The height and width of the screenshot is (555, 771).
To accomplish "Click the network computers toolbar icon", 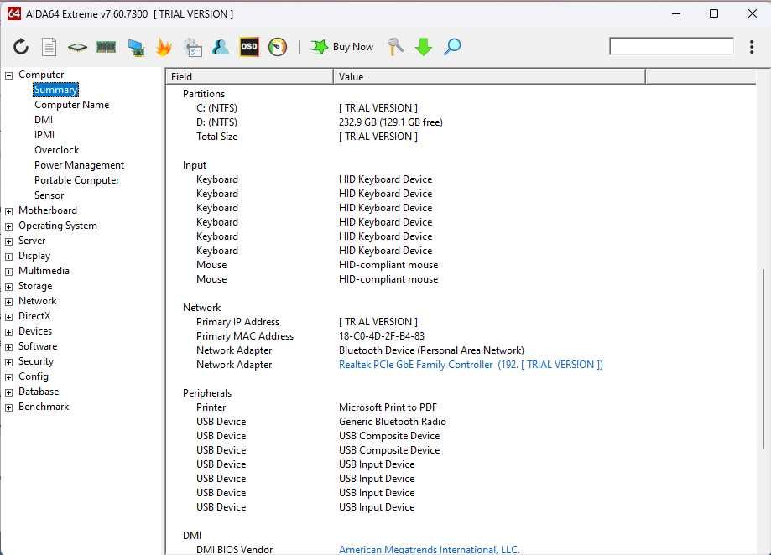I will [x=136, y=47].
